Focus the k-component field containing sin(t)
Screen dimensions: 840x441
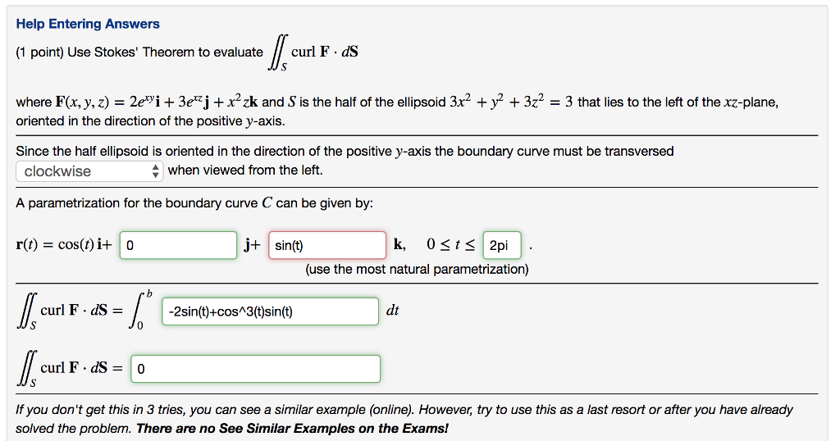click(x=326, y=245)
